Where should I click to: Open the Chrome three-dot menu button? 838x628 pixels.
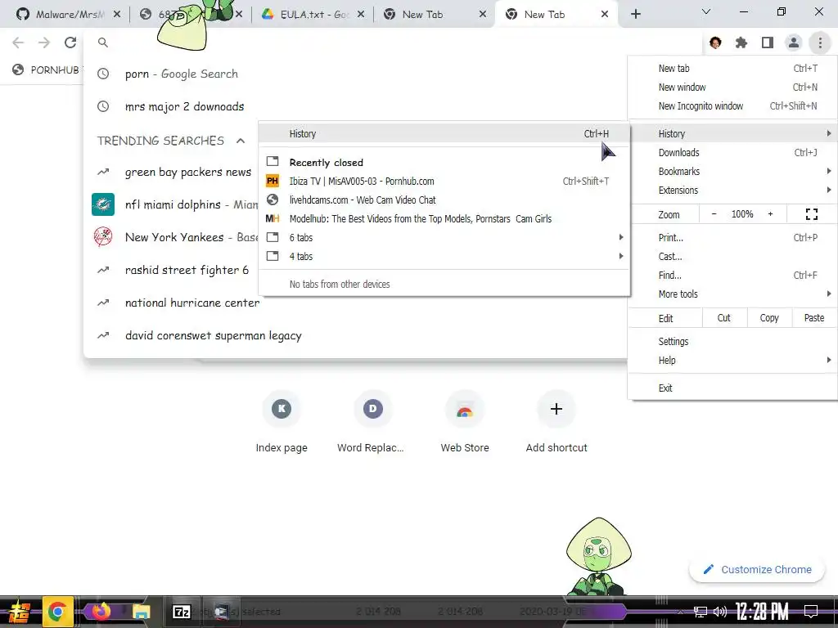coord(819,43)
